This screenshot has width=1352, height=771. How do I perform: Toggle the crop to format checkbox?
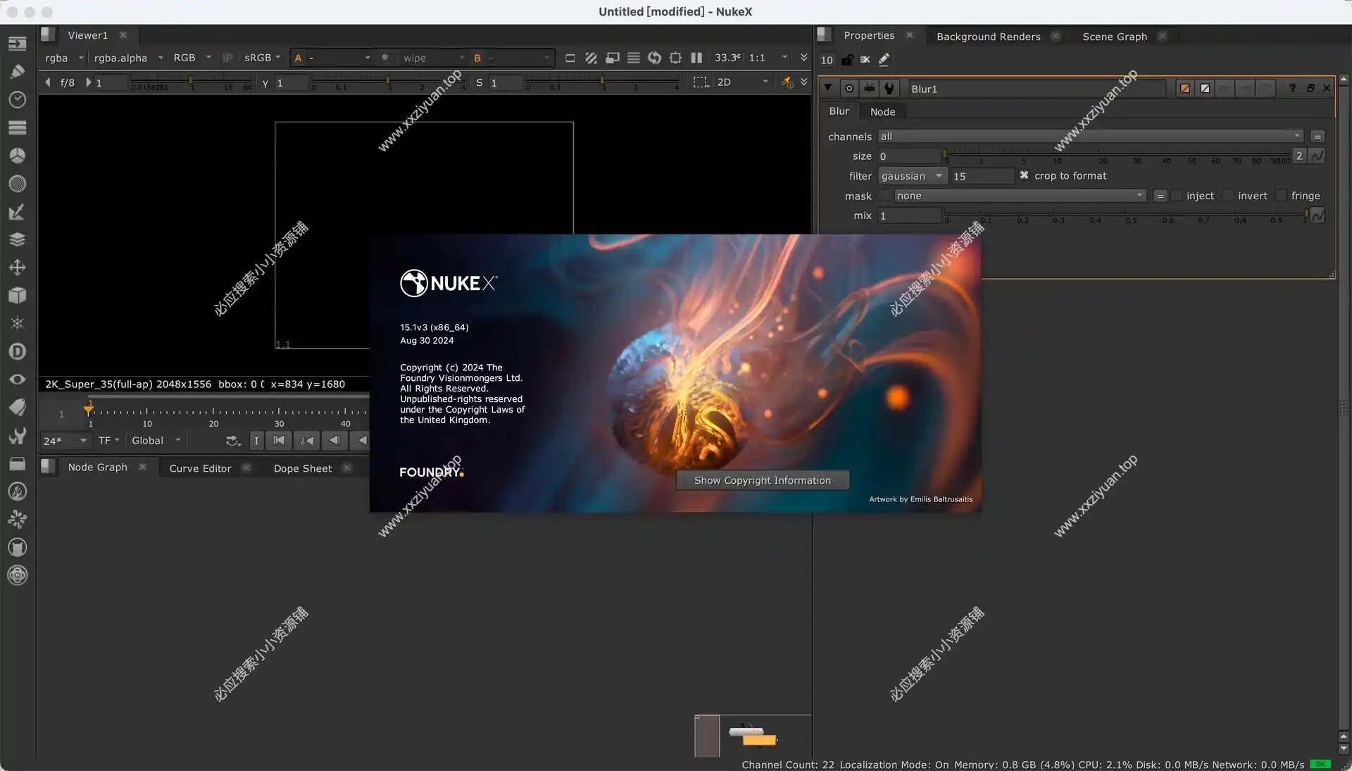tap(1024, 175)
